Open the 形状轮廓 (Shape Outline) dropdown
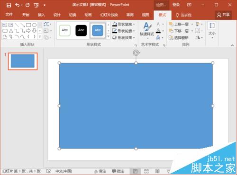 coord(123,31)
